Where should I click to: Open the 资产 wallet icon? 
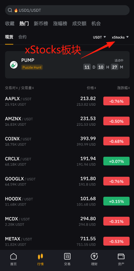121,256
